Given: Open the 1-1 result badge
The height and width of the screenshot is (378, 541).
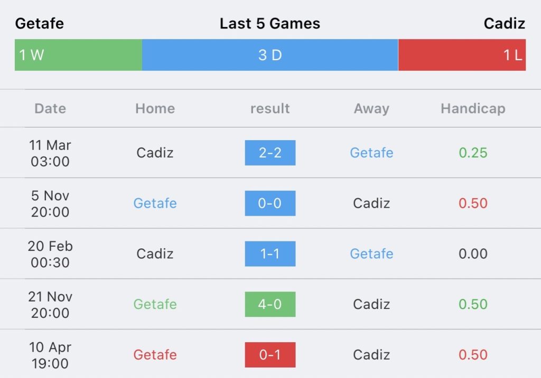Looking at the screenshot, I should coord(270,254).
